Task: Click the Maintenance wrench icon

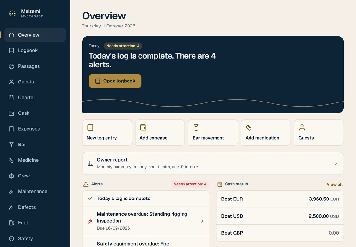Action: 11,192
